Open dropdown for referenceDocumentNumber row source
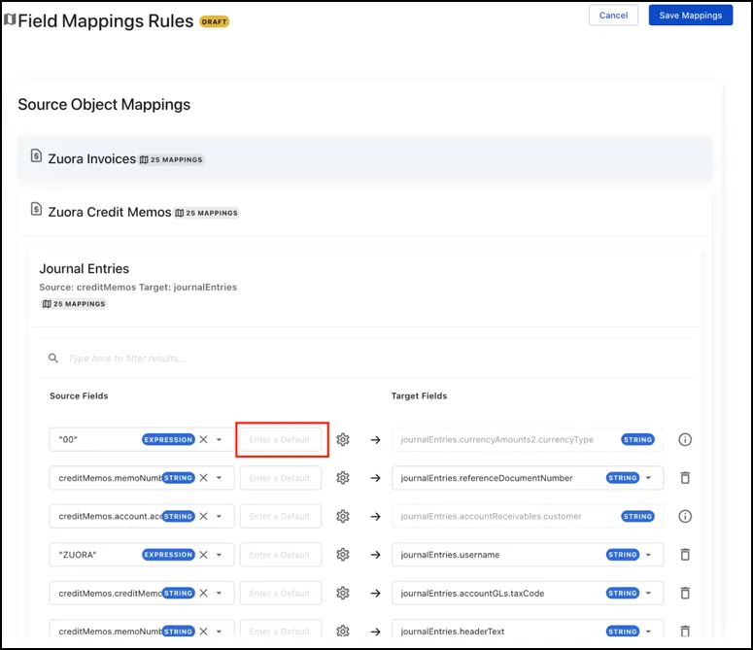This screenshot has width=753, height=650. 219,478
